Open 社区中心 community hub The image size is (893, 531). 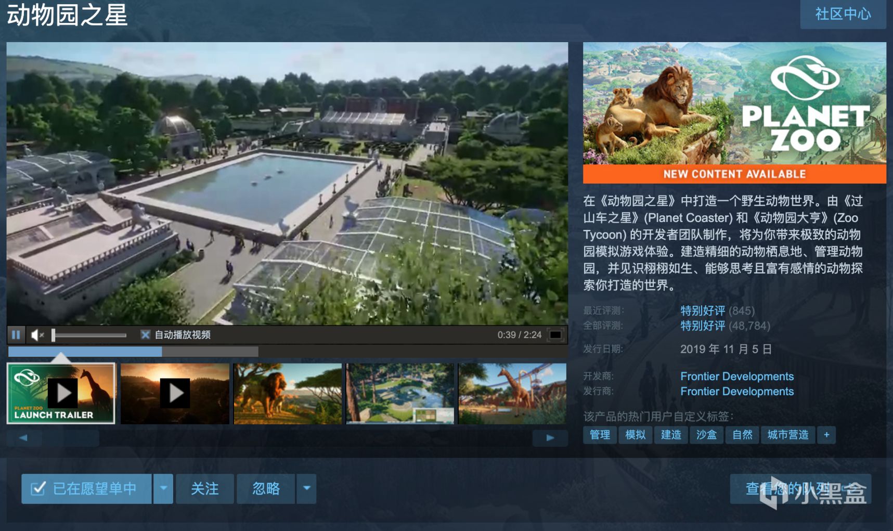pyautogui.click(x=843, y=14)
